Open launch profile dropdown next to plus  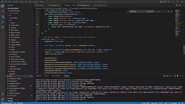coord(172,76)
